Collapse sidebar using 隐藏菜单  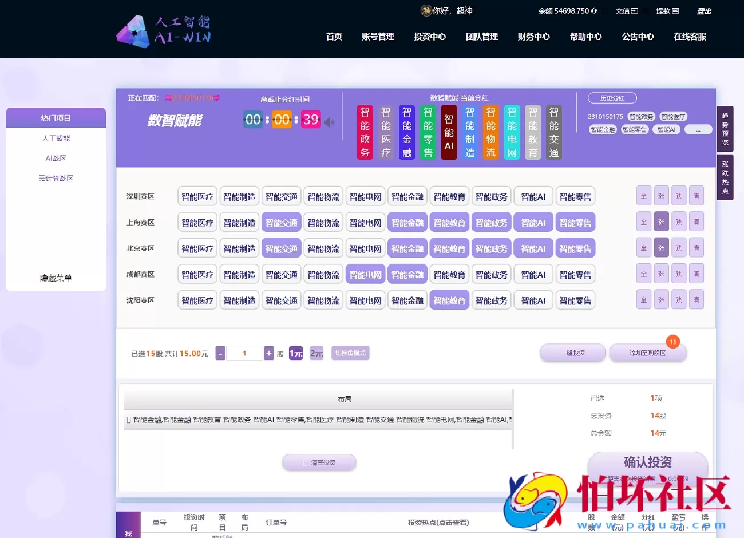[56, 278]
